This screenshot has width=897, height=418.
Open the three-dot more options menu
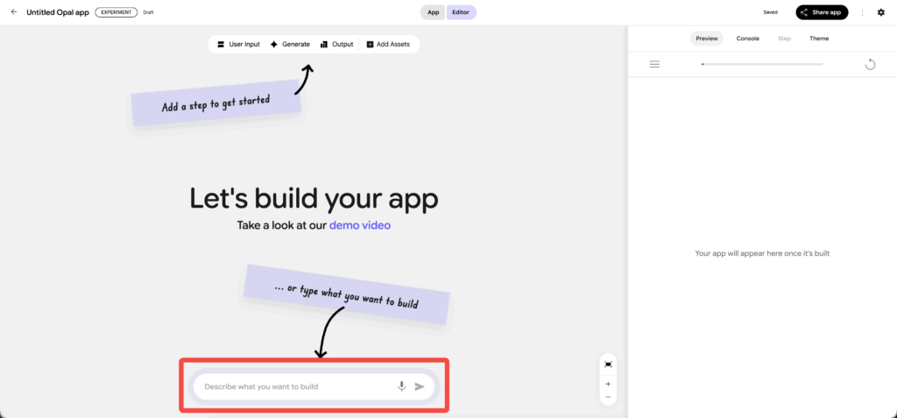863,12
